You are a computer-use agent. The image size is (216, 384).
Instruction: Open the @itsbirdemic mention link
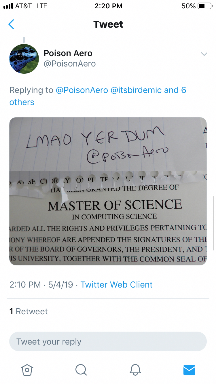[x=136, y=90]
